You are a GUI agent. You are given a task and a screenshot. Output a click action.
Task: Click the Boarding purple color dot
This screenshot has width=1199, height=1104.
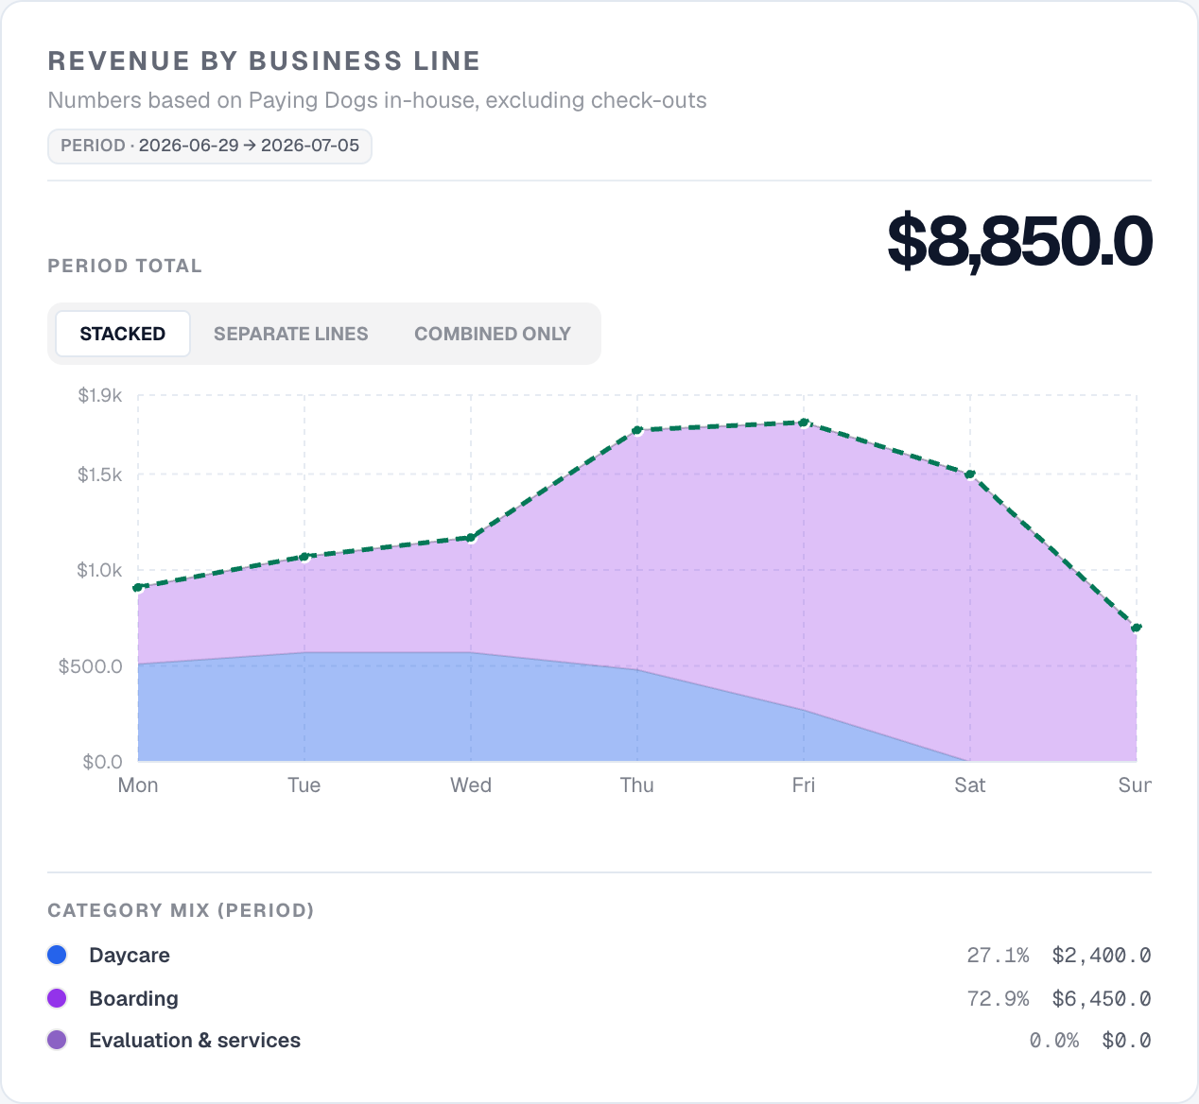coord(57,998)
